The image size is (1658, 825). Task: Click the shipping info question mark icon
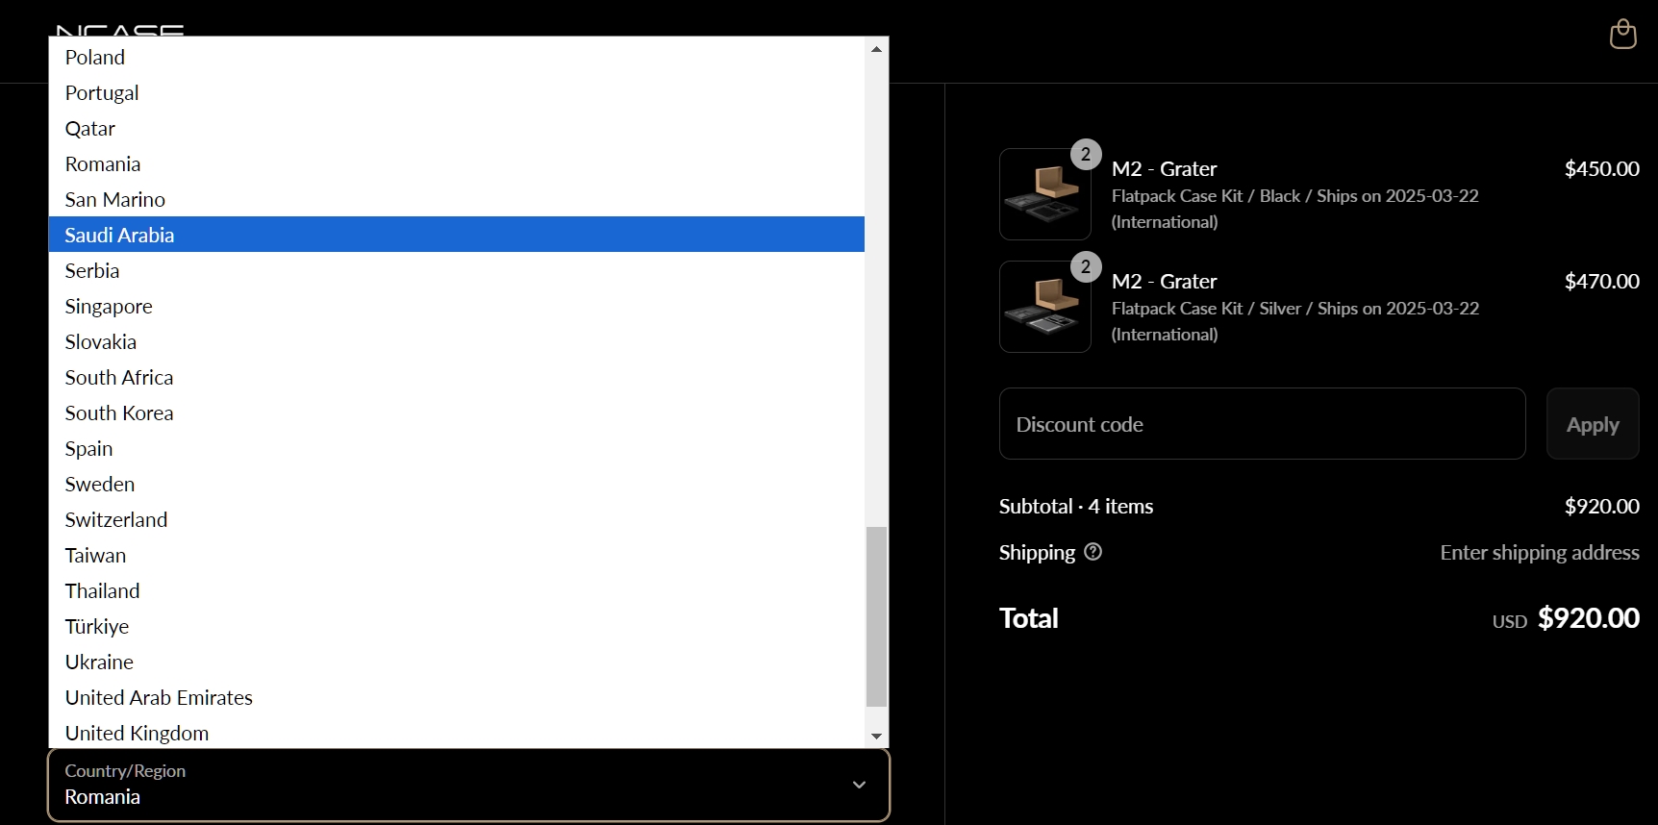[x=1093, y=552]
